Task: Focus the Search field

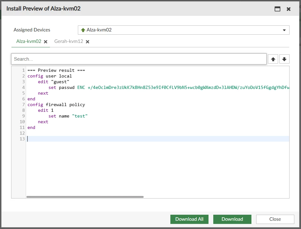Action: [139, 59]
